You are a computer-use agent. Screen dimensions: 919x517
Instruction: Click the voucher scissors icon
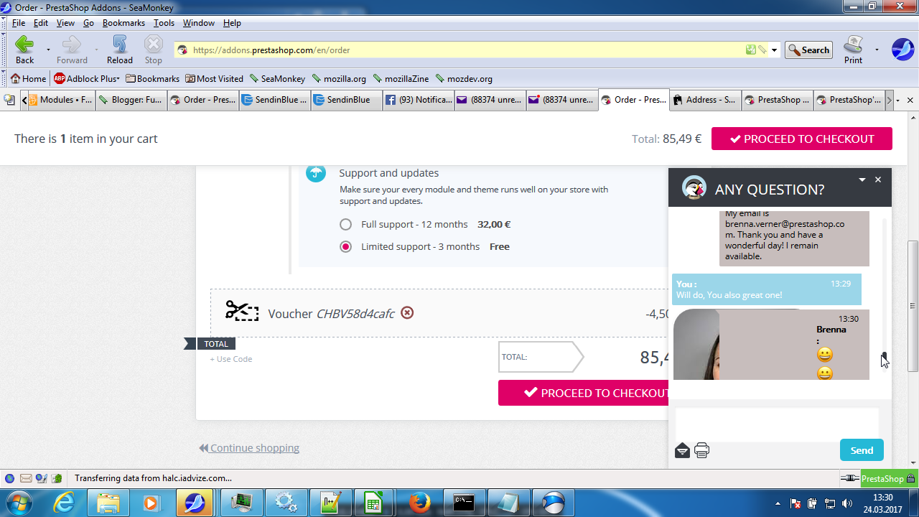click(x=242, y=311)
